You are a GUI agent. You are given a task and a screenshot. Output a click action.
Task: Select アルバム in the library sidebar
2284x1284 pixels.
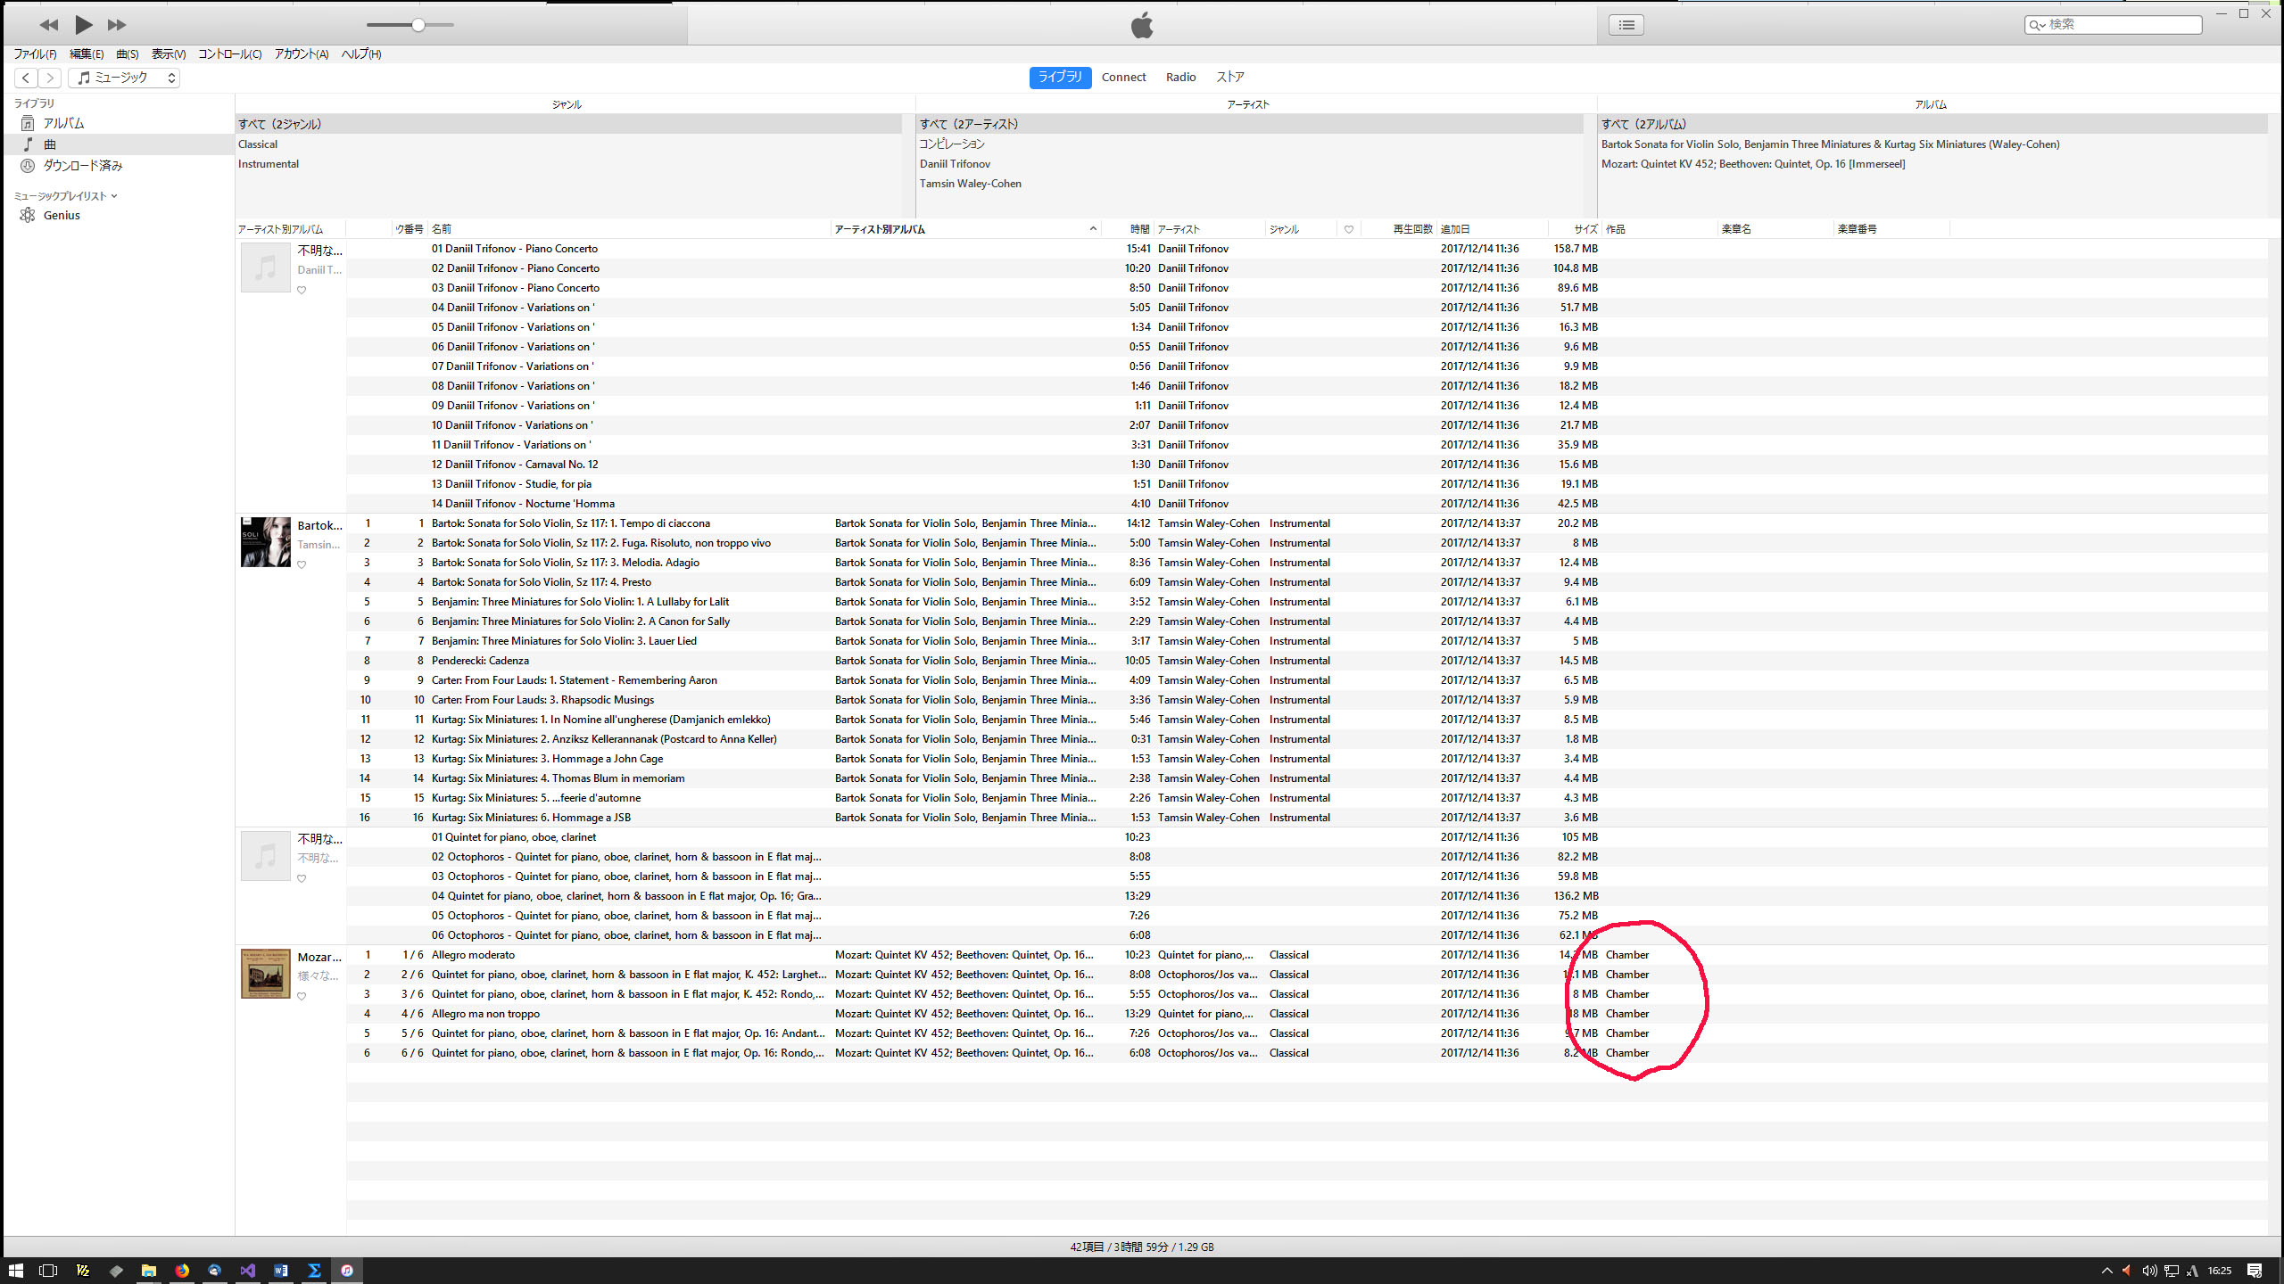click(x=63, y=123)
